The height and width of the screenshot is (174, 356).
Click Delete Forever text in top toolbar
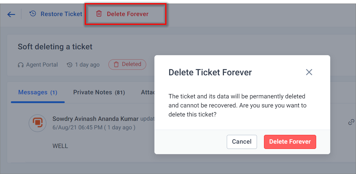pyautogui.click(x=128, y=14)
